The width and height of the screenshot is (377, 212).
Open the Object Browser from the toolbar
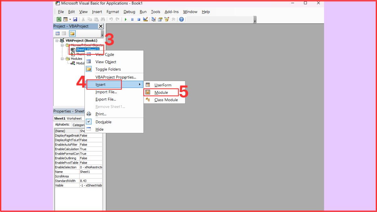[167, 19]
